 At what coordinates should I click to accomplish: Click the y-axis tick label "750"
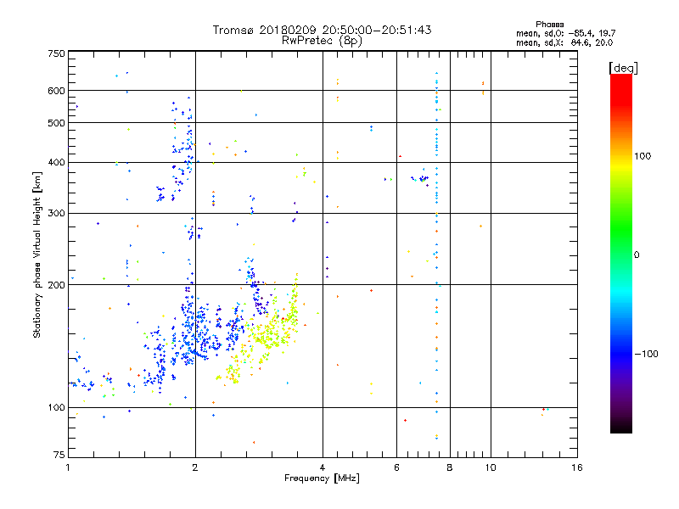tap(56, 53)
